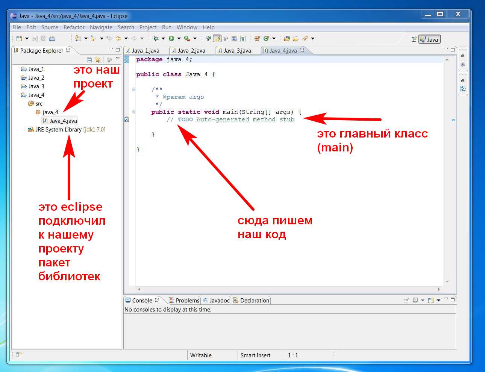Click the Print icon in toolbar

coord(52,38)
